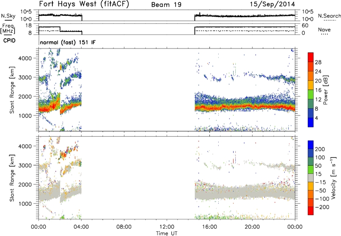Select 'normal (fast) 151 IF' text
The image size is (341, 236).
(68, 43)
